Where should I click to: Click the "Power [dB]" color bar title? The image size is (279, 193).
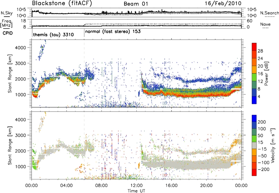click(266, 74)
